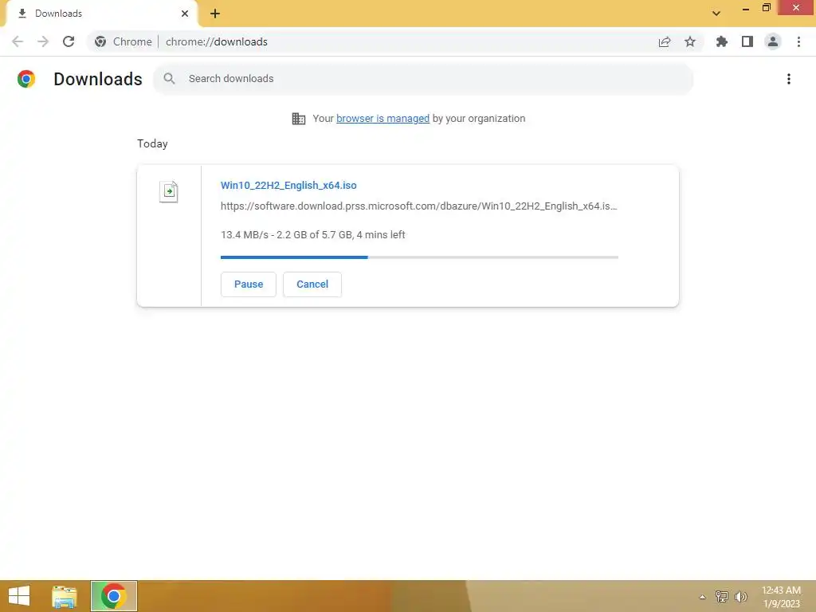Open the volume speaker tray icon
Screen dimensions: 816x612
coord(740,597)
